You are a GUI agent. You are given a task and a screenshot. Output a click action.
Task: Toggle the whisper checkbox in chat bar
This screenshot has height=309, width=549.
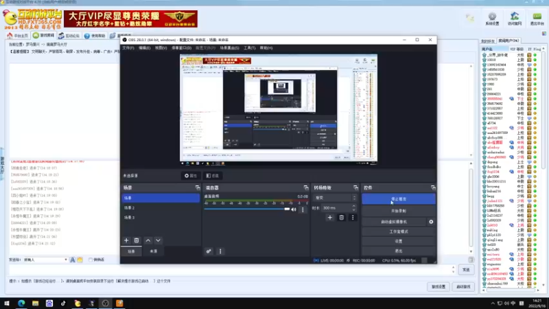point(91,260)
